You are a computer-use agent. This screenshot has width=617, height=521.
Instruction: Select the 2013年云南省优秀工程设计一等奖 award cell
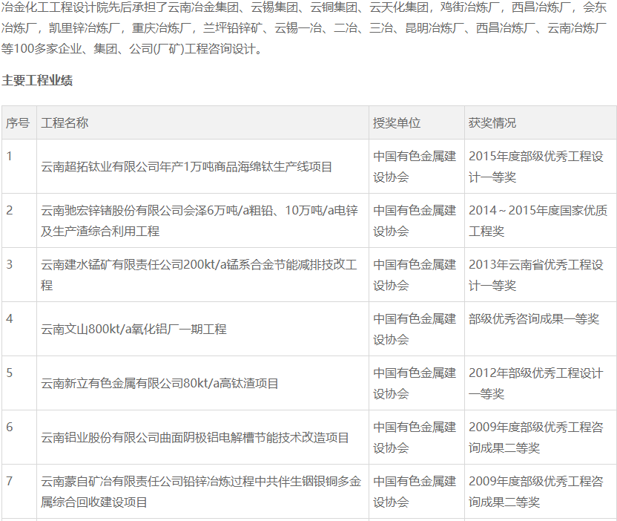click(x=535, y=275)
